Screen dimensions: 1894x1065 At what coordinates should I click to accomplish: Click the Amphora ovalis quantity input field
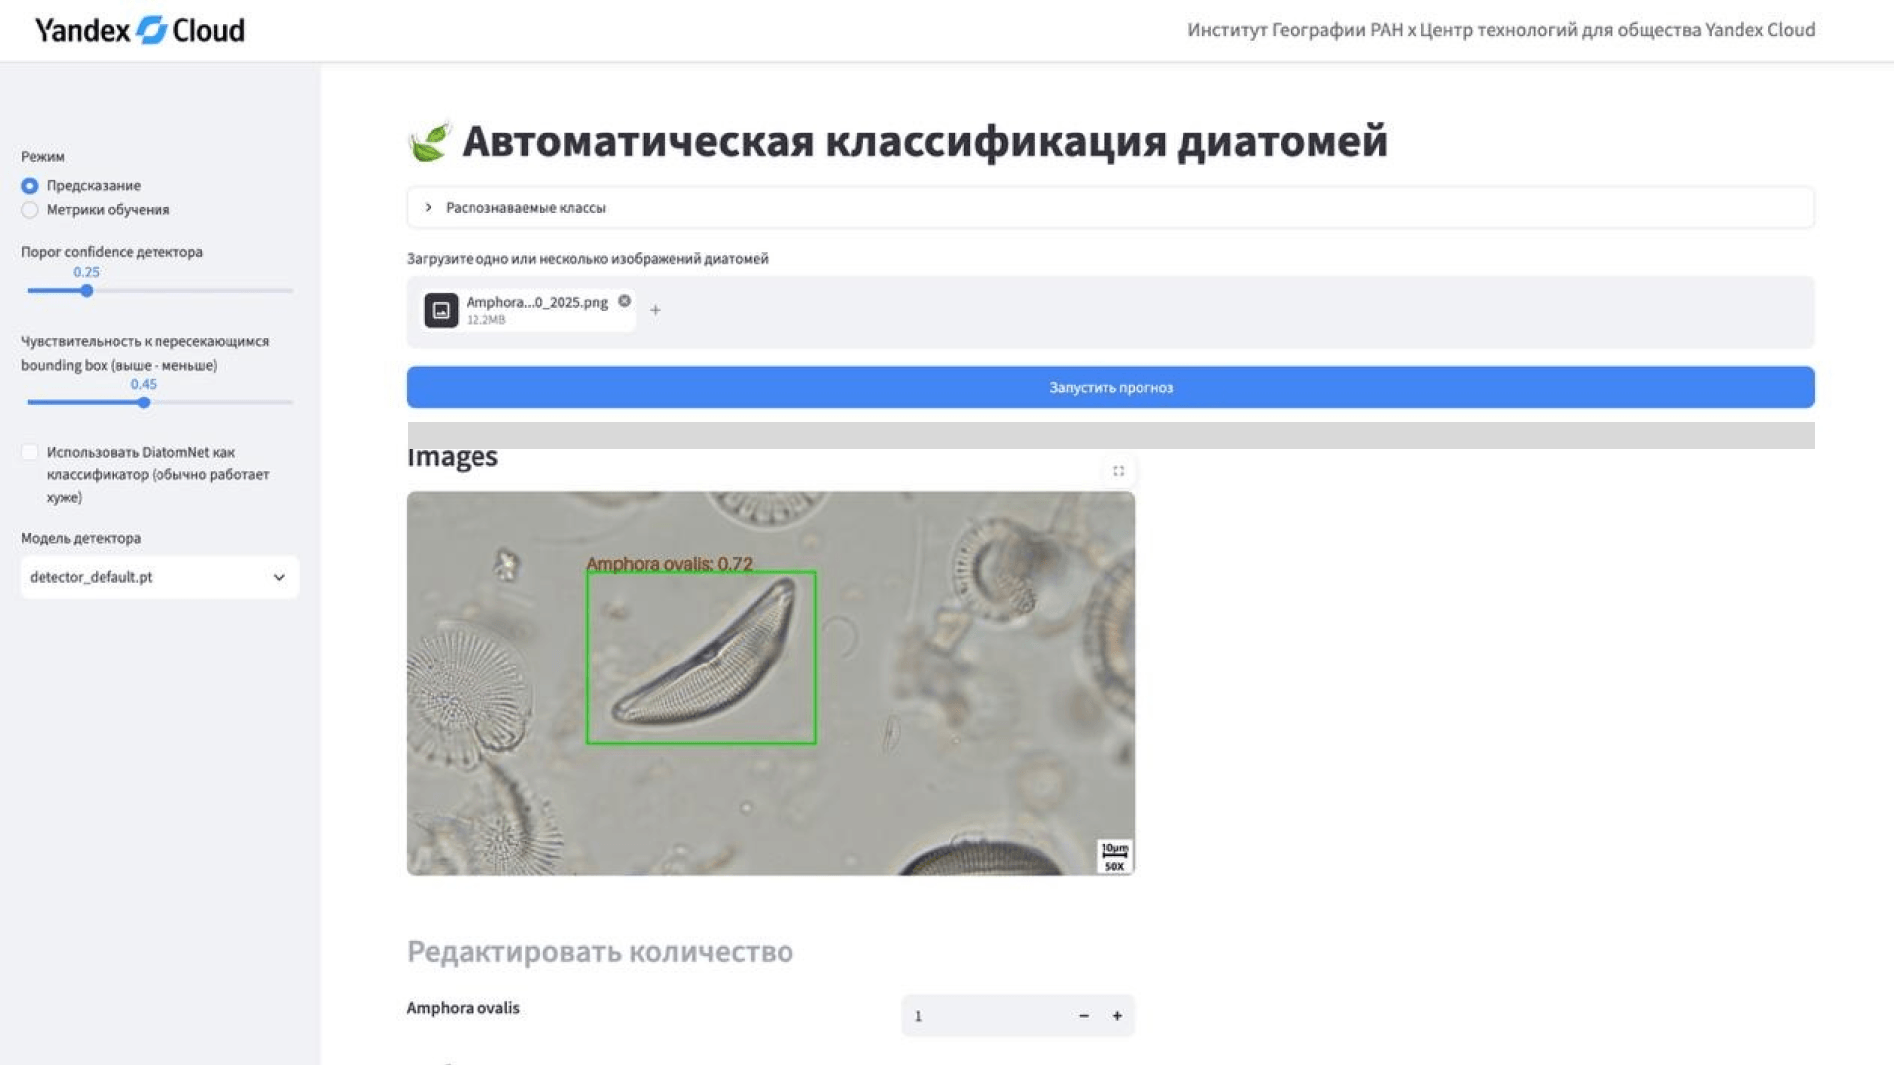coord(985,1016)
